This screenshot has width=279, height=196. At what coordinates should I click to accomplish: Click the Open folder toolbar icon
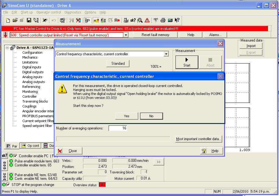[15, 20]
